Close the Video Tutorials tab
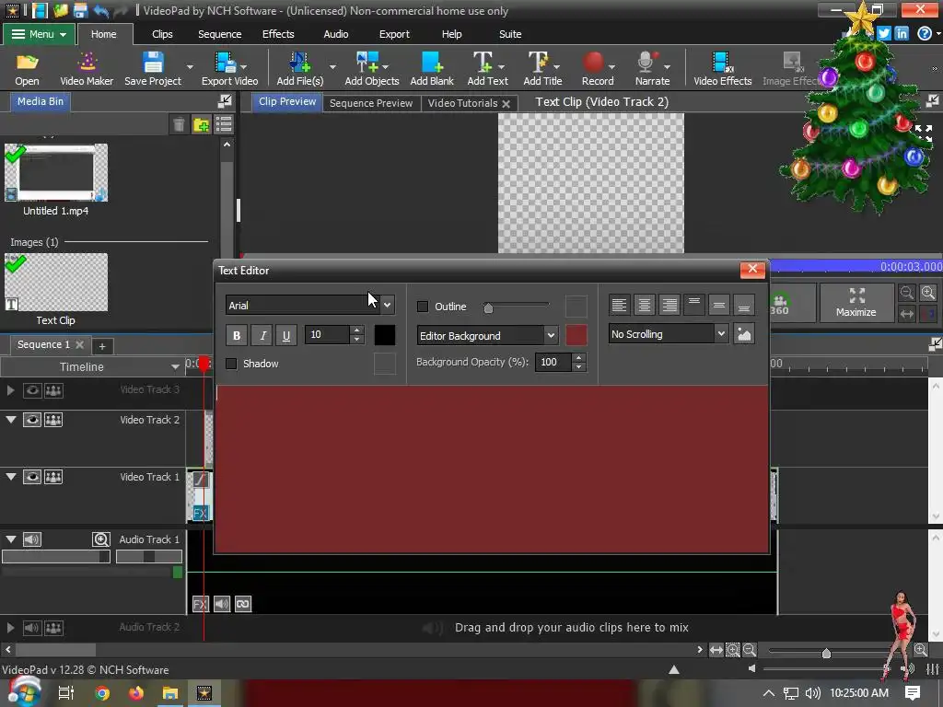Image resolution: width=943 pixels, height=707 pixels. point(506,103)
